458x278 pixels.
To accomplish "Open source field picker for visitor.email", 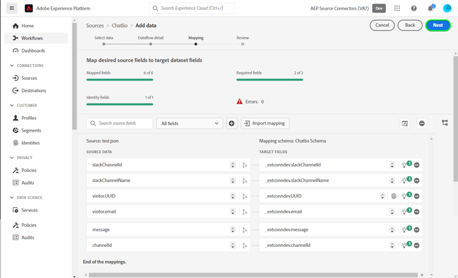I will coord(233,212).
